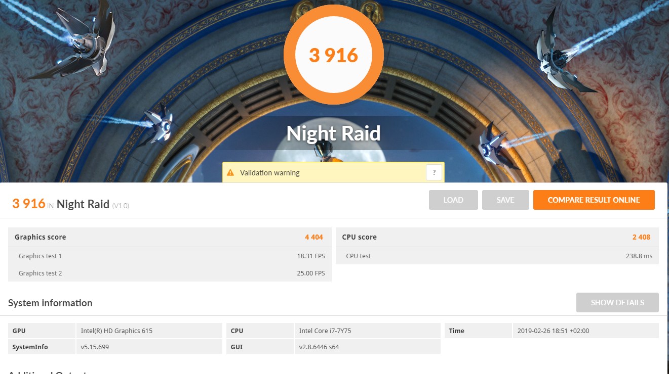The image size is (669, 374).
Task: Click the Night Raid banner title
Action: click(x=333, y=133)
